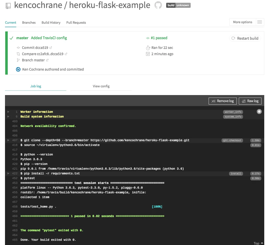This screenshot has height=245, width=266.
Task: Click the calendar icon beside 2 minutes ago
Action: pos(148,54)
